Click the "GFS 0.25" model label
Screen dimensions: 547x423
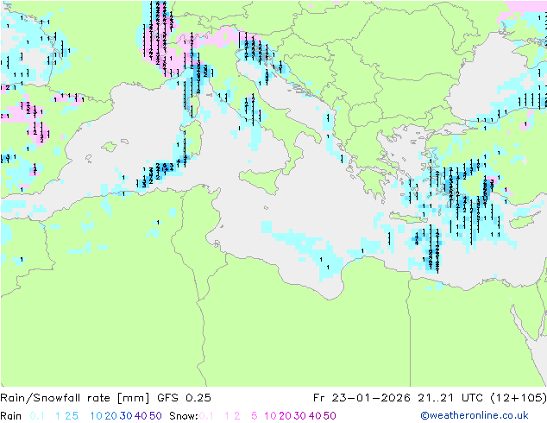point(184,398)
